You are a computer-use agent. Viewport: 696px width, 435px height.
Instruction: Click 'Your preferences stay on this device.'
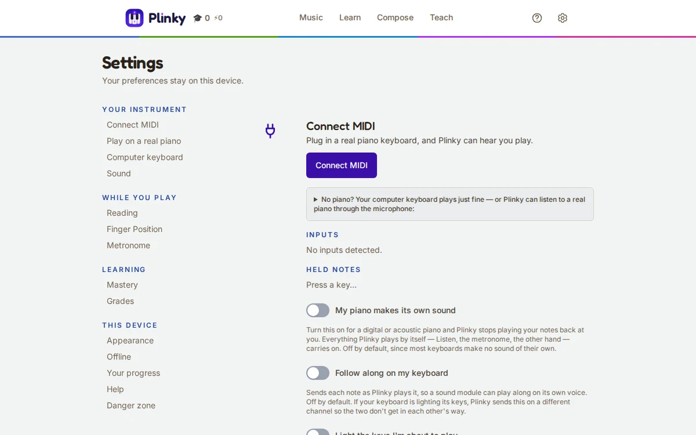(173, 81)
